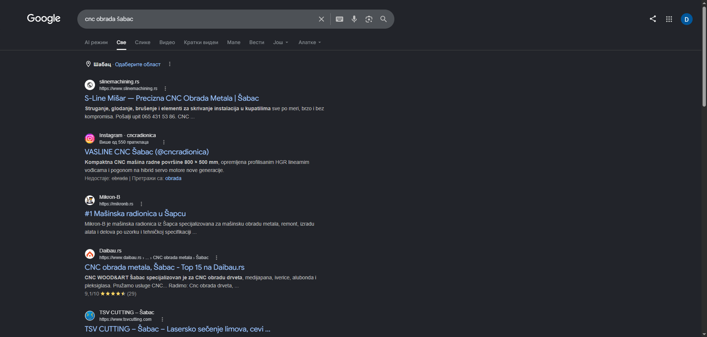The width and height of the screenshot is (707, 337).
Task: Share the results page via share icon
Action: pos(653,19)
